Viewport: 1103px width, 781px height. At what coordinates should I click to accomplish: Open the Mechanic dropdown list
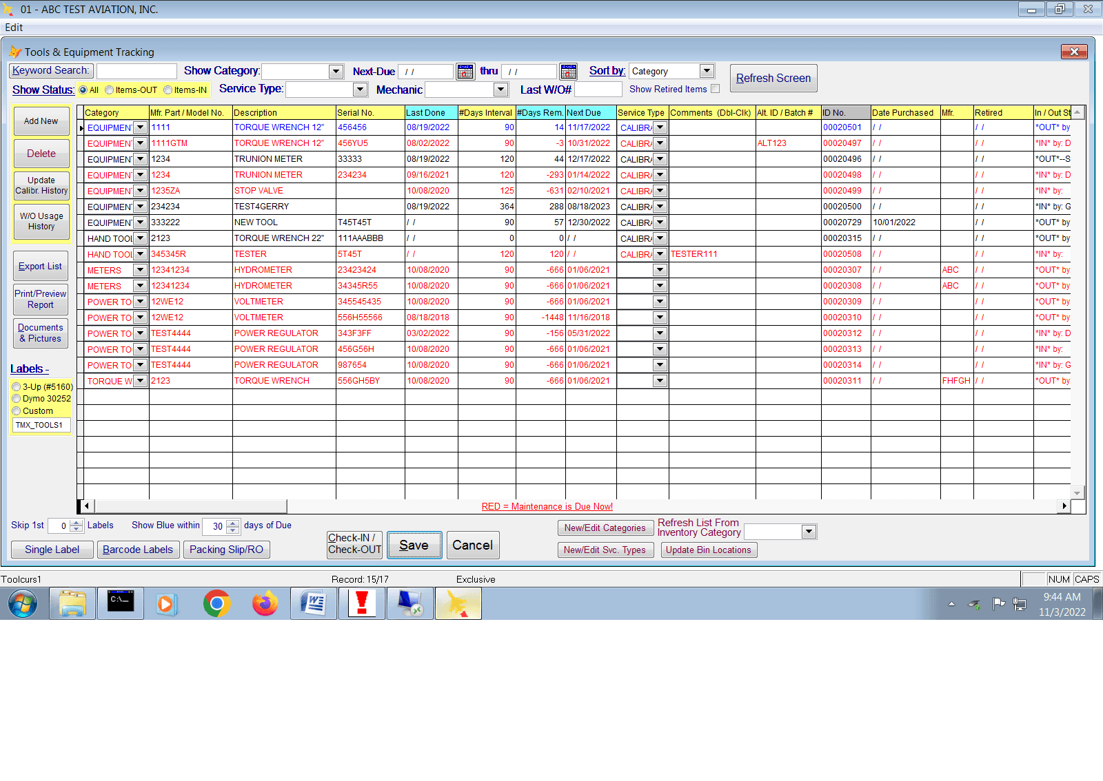point(501,90)
